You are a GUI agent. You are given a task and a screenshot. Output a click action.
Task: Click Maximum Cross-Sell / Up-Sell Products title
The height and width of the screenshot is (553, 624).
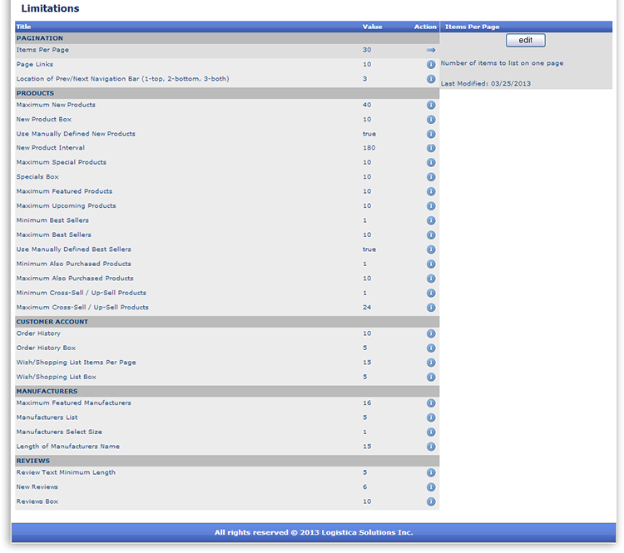pos(82,308)
